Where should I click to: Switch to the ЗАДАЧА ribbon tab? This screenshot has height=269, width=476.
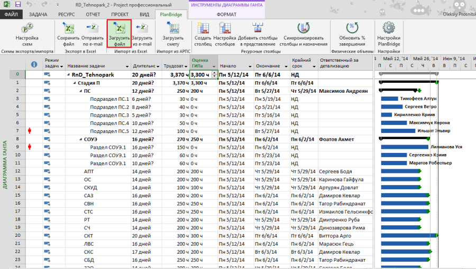(x=38, y=14)
